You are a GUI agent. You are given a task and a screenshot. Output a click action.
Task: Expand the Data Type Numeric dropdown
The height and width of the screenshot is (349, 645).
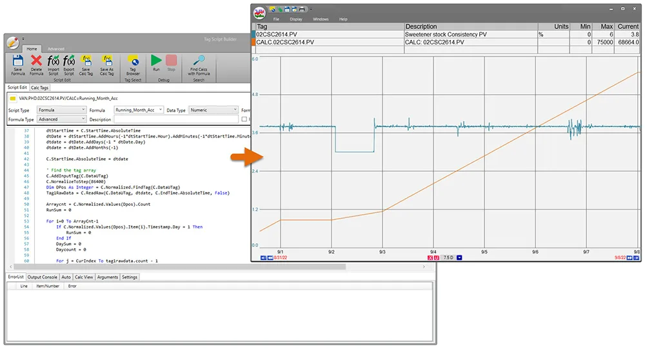[x=213, y=110]
